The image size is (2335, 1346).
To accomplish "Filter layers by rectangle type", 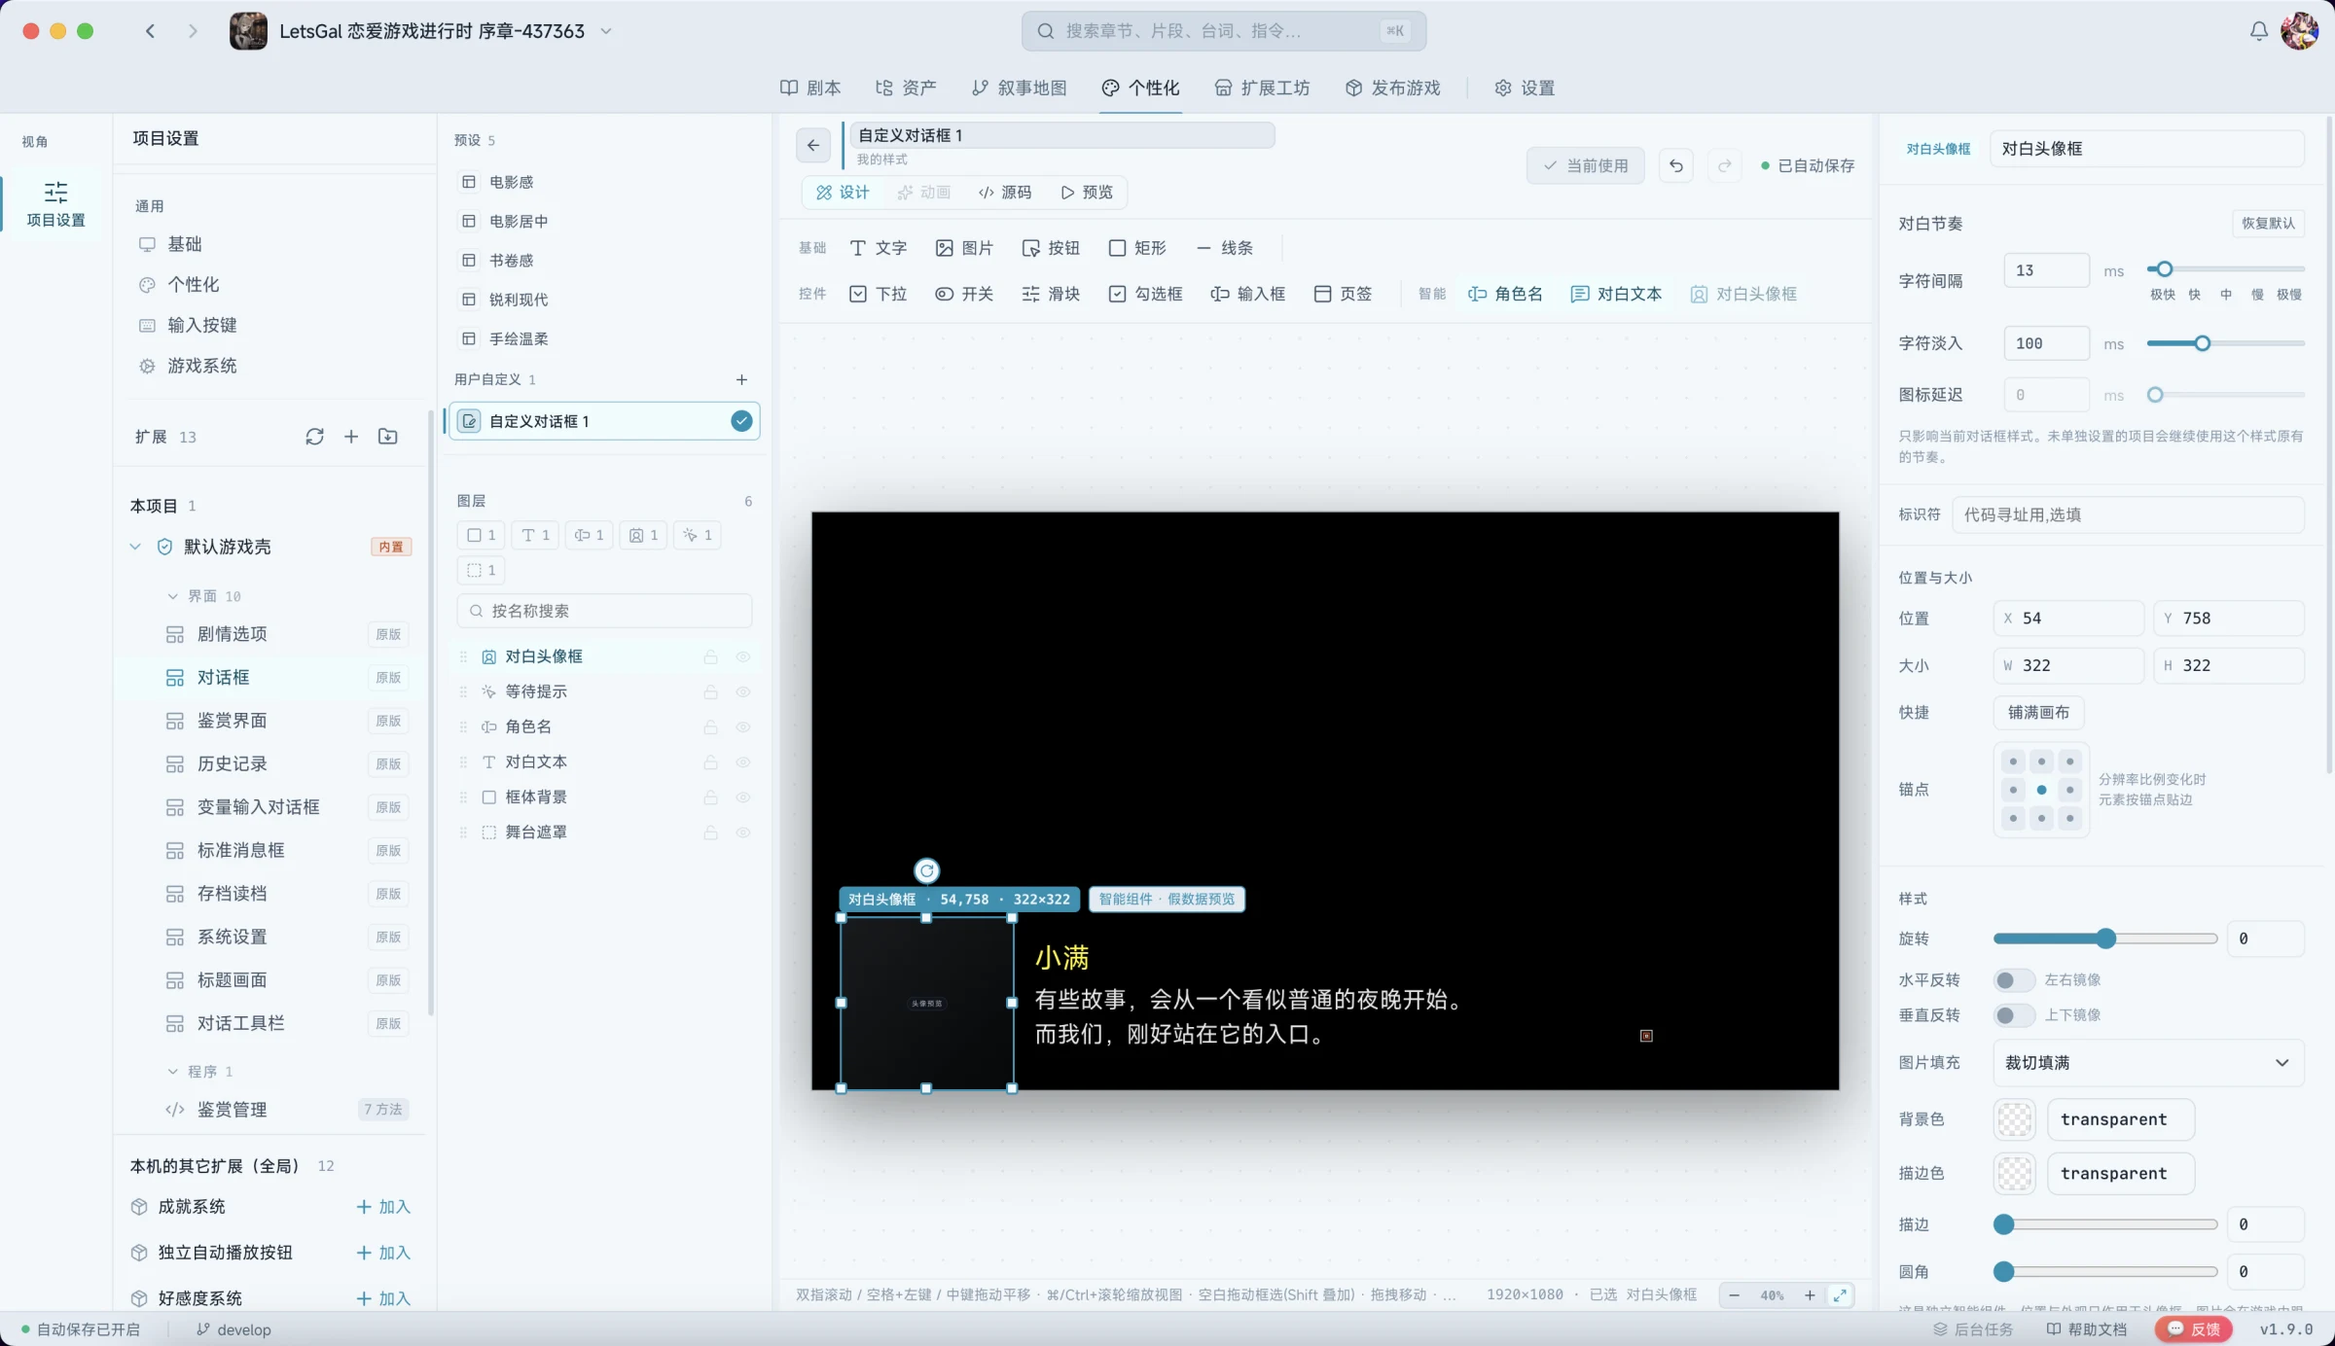I will point(482,535).
